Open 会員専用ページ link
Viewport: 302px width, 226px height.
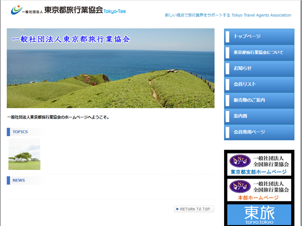[259, 132]
